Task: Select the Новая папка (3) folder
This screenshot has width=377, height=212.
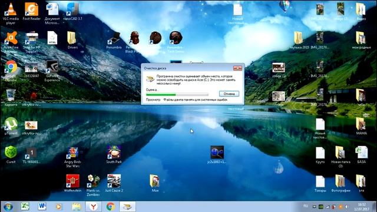Action: (340, 157)
